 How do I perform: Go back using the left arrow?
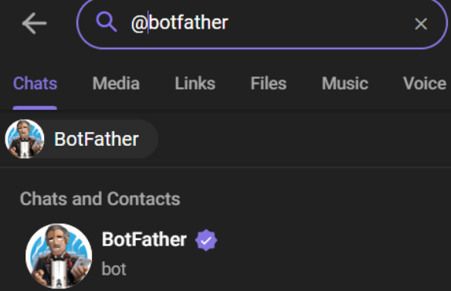point(34,23)
